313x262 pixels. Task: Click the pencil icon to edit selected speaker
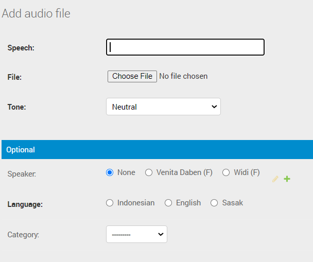[x=275, y=179]
